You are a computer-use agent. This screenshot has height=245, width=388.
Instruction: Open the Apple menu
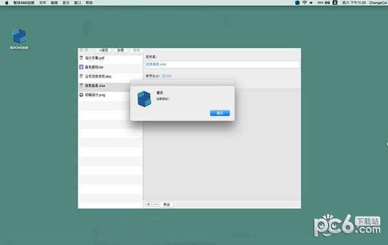(6, 3)
